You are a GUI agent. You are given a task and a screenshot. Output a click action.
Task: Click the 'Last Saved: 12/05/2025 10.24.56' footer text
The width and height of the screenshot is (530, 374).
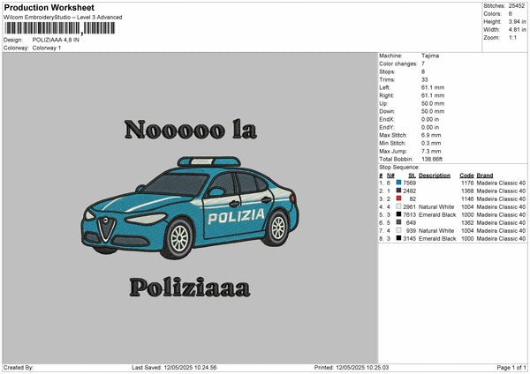[174, 367]
